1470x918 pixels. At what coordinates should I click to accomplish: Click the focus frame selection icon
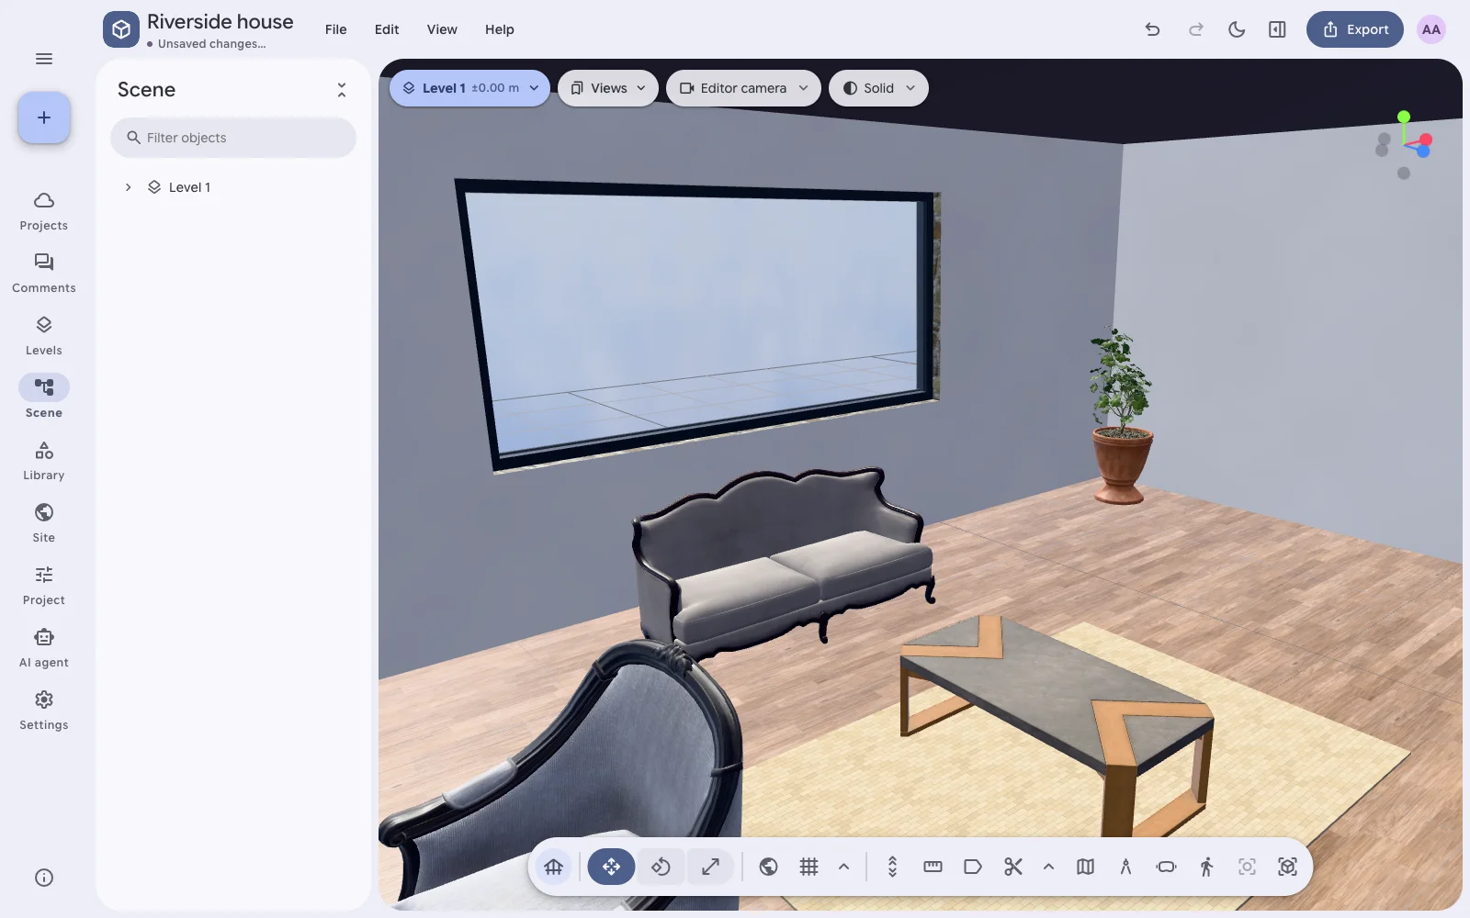[x=1247, y=867]
